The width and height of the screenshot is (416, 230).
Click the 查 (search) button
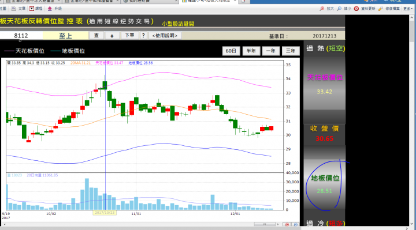(96, 36)
